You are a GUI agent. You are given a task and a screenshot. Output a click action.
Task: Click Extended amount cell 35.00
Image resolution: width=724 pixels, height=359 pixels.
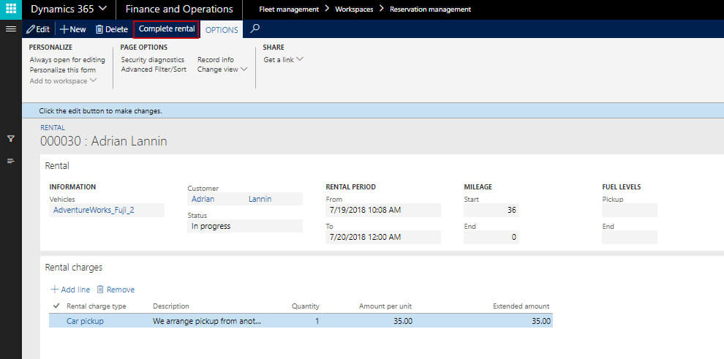tap(540, 321)
